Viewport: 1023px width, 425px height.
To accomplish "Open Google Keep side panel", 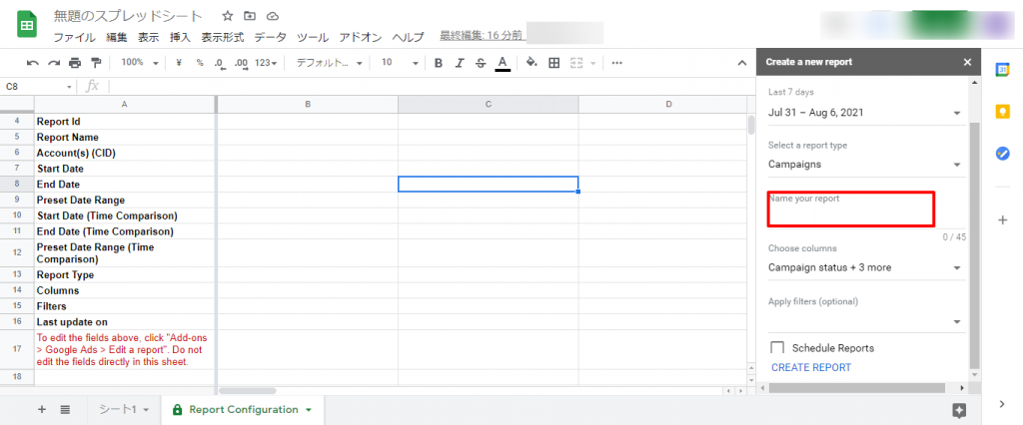I will point(1003,112).
